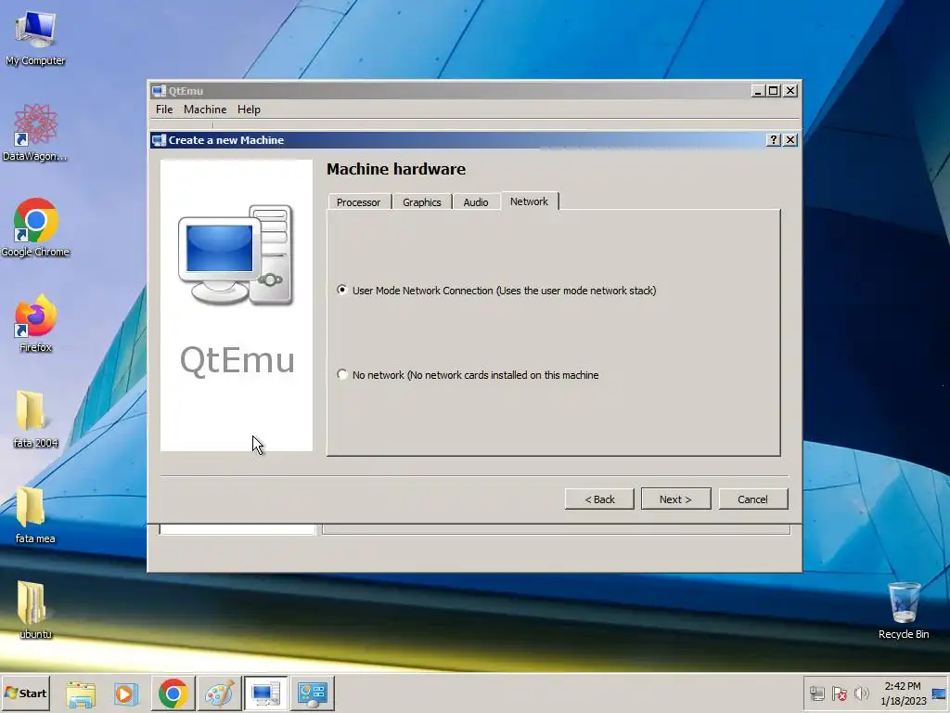This screenshot has height=713, width=950.
Task: Open File Explorer from the taskbar
Action: tap(81, 694)
